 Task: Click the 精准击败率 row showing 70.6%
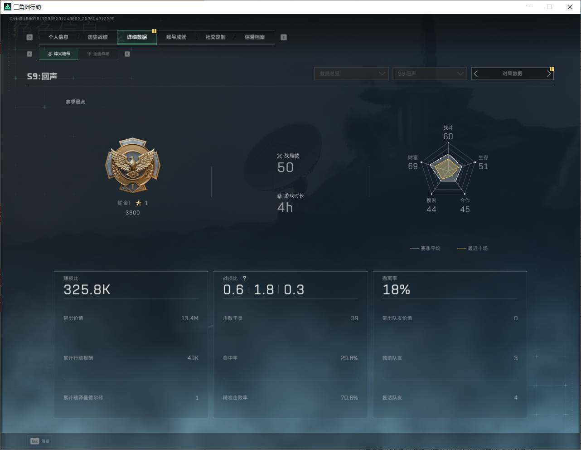pyautogui.click(x=290, y=398)
